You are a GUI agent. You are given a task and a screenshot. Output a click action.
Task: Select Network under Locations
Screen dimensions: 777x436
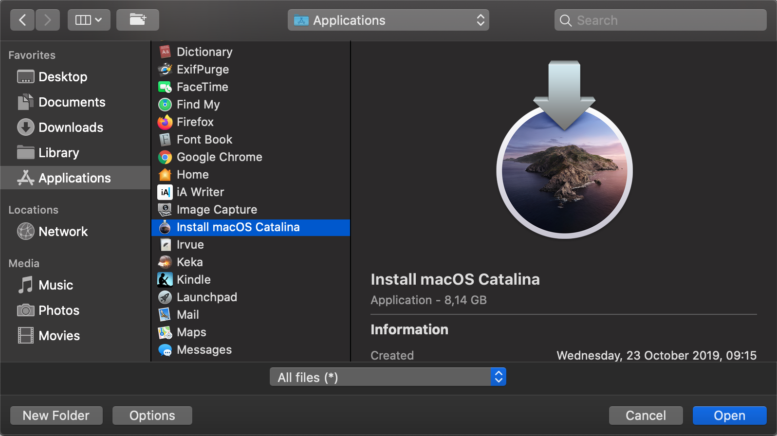pyautogui.click(x=63, y=232)
